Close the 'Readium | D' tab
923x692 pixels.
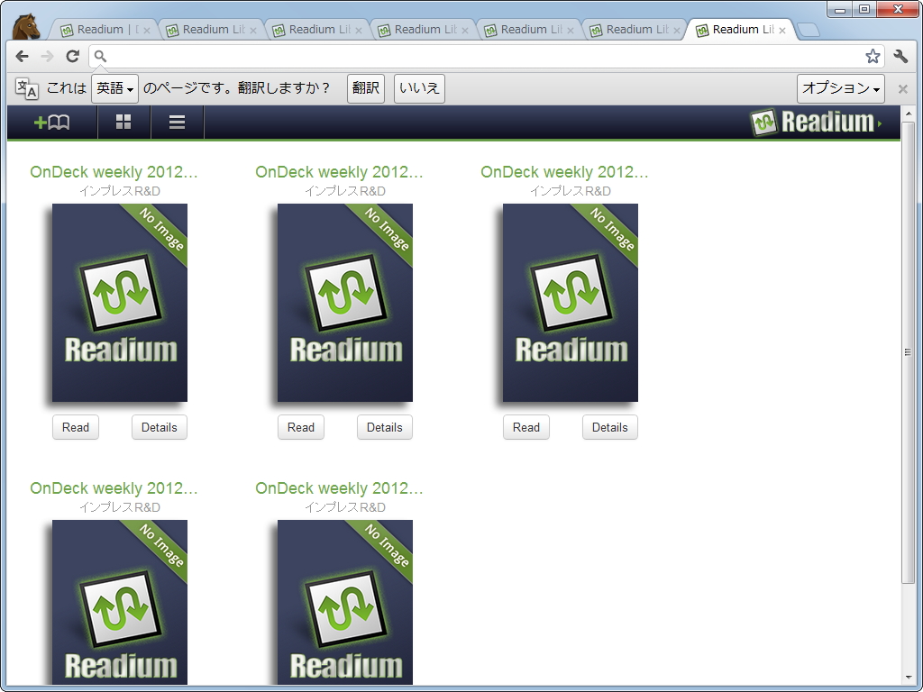pyautogui.click(x=147, y=30)
